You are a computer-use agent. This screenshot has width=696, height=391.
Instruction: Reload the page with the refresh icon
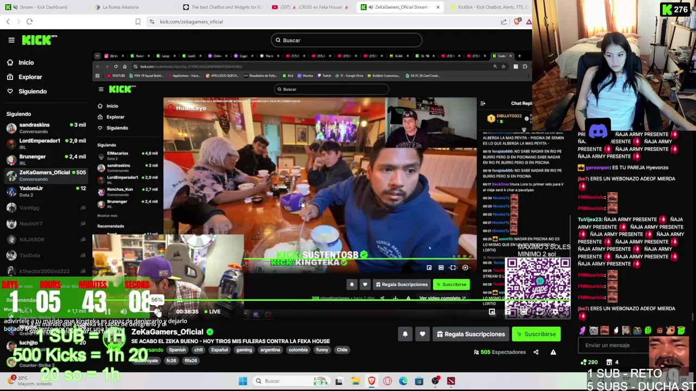pyautogui.click(x=29, y=22)
